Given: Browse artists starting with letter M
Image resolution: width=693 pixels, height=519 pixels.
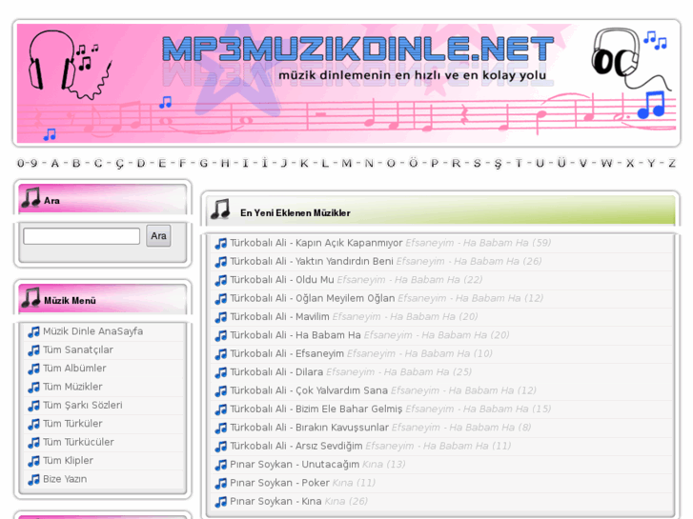Looking at the screenshot, I should click(347, 164).
